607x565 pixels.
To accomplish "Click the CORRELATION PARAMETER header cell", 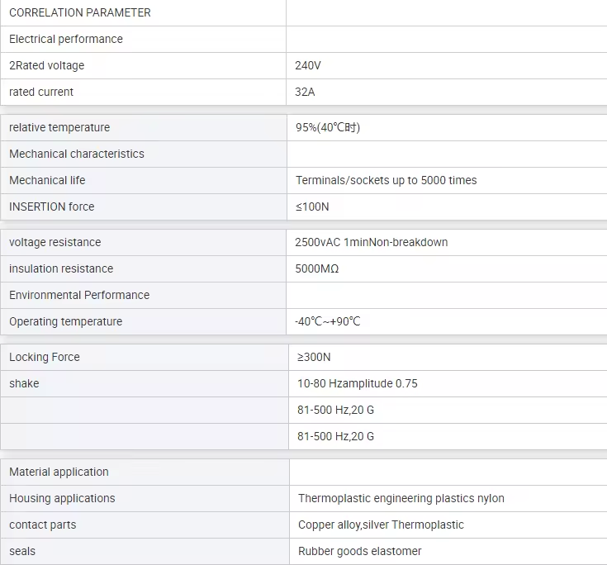I will click(80, 13).
